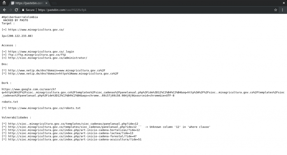
Task: Close the pastebin tab
Action: point(46,3)
